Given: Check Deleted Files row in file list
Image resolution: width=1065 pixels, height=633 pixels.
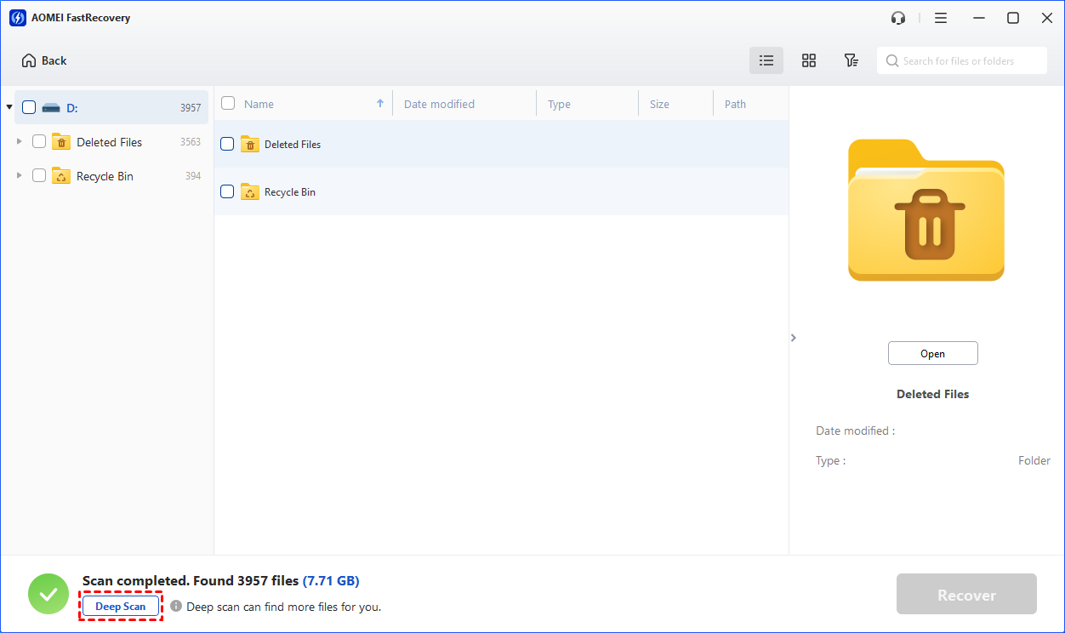Looking at the screenshot, I should [x=227, y=145].
